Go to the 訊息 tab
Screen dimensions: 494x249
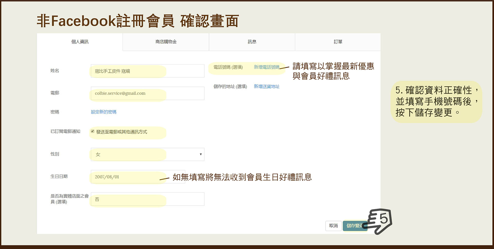[x=252, y=42]
